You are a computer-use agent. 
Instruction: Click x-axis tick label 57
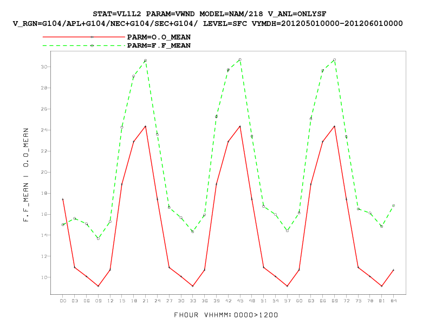coord(287,301)
